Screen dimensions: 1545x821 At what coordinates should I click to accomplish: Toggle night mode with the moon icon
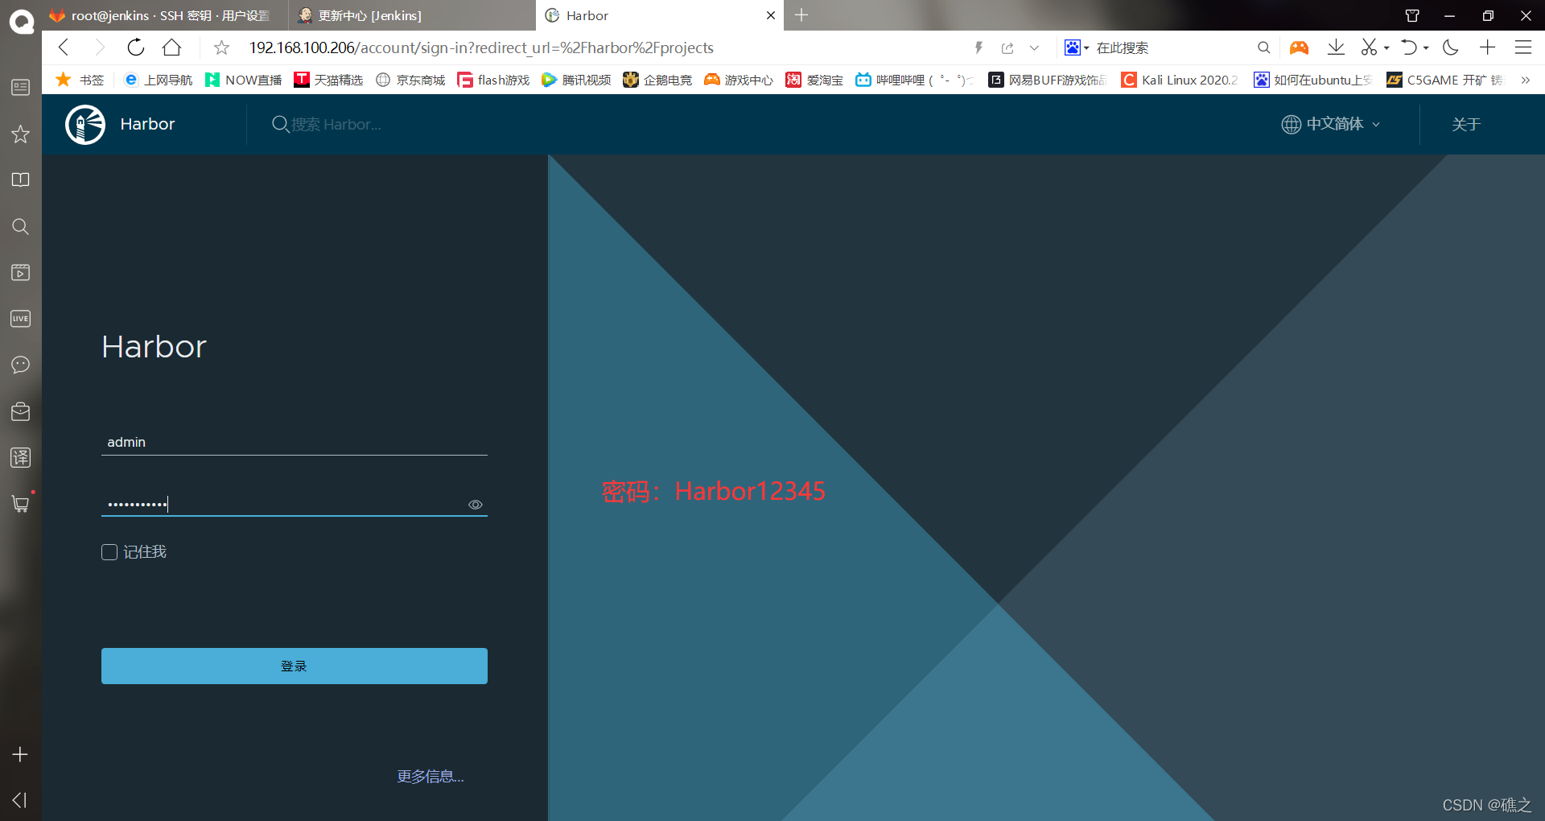point(1451,47)
